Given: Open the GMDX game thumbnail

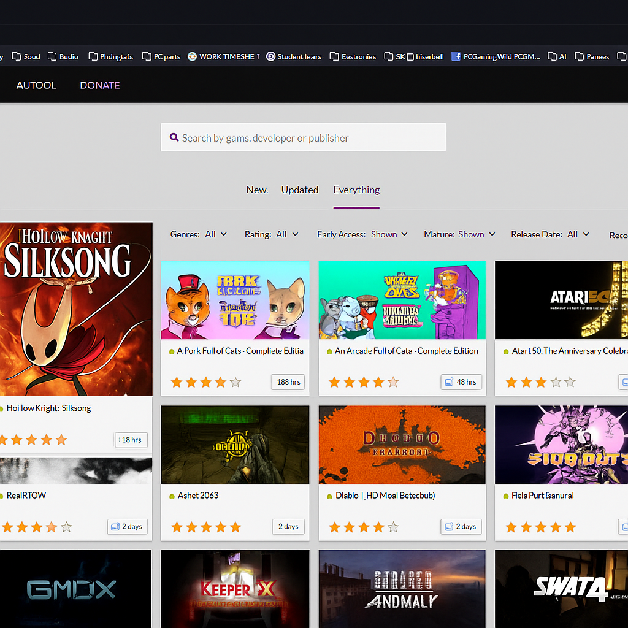Looking at the screenshot, I should 75,589.
